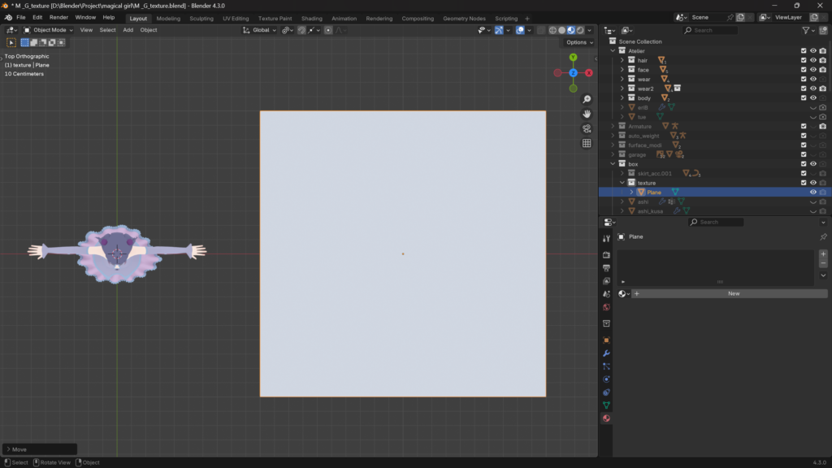Add a material slot with plus icon
Screen dimensions: 832x468
click(x=823, y=253)
